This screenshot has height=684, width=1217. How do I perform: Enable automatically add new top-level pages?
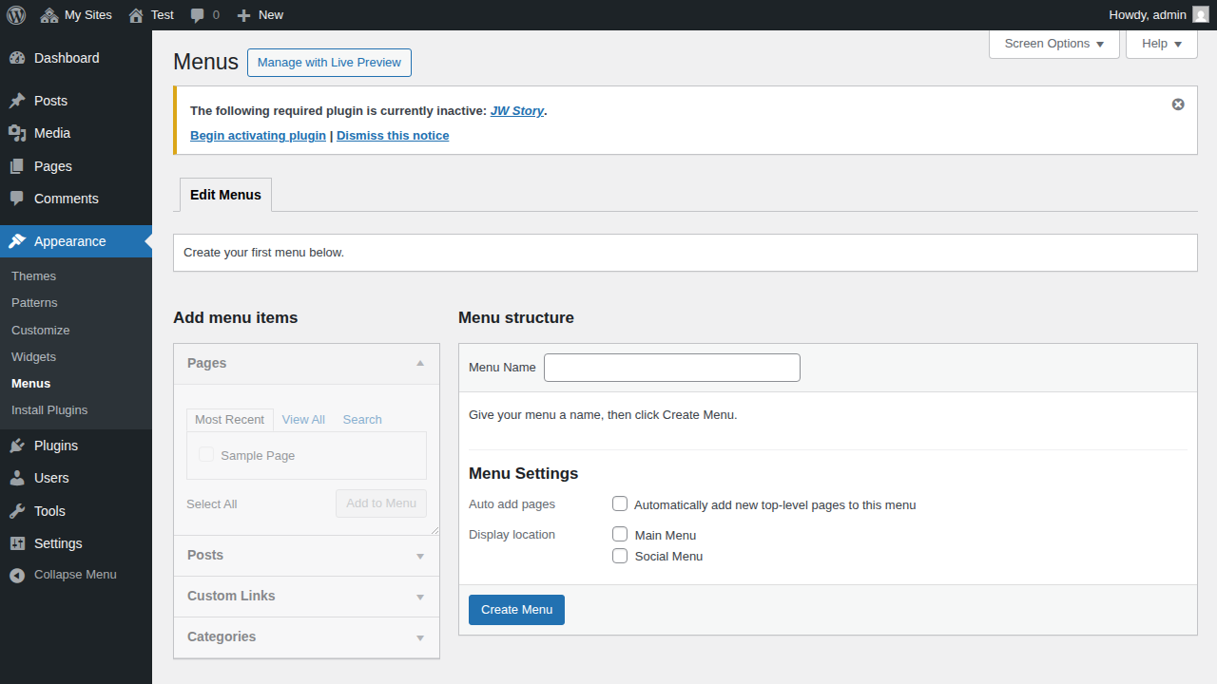[x=620, y=503]
